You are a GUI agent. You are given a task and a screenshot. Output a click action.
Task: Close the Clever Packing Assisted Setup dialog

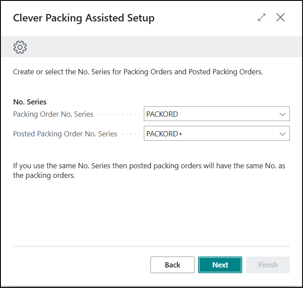click(x=281, y=17)
